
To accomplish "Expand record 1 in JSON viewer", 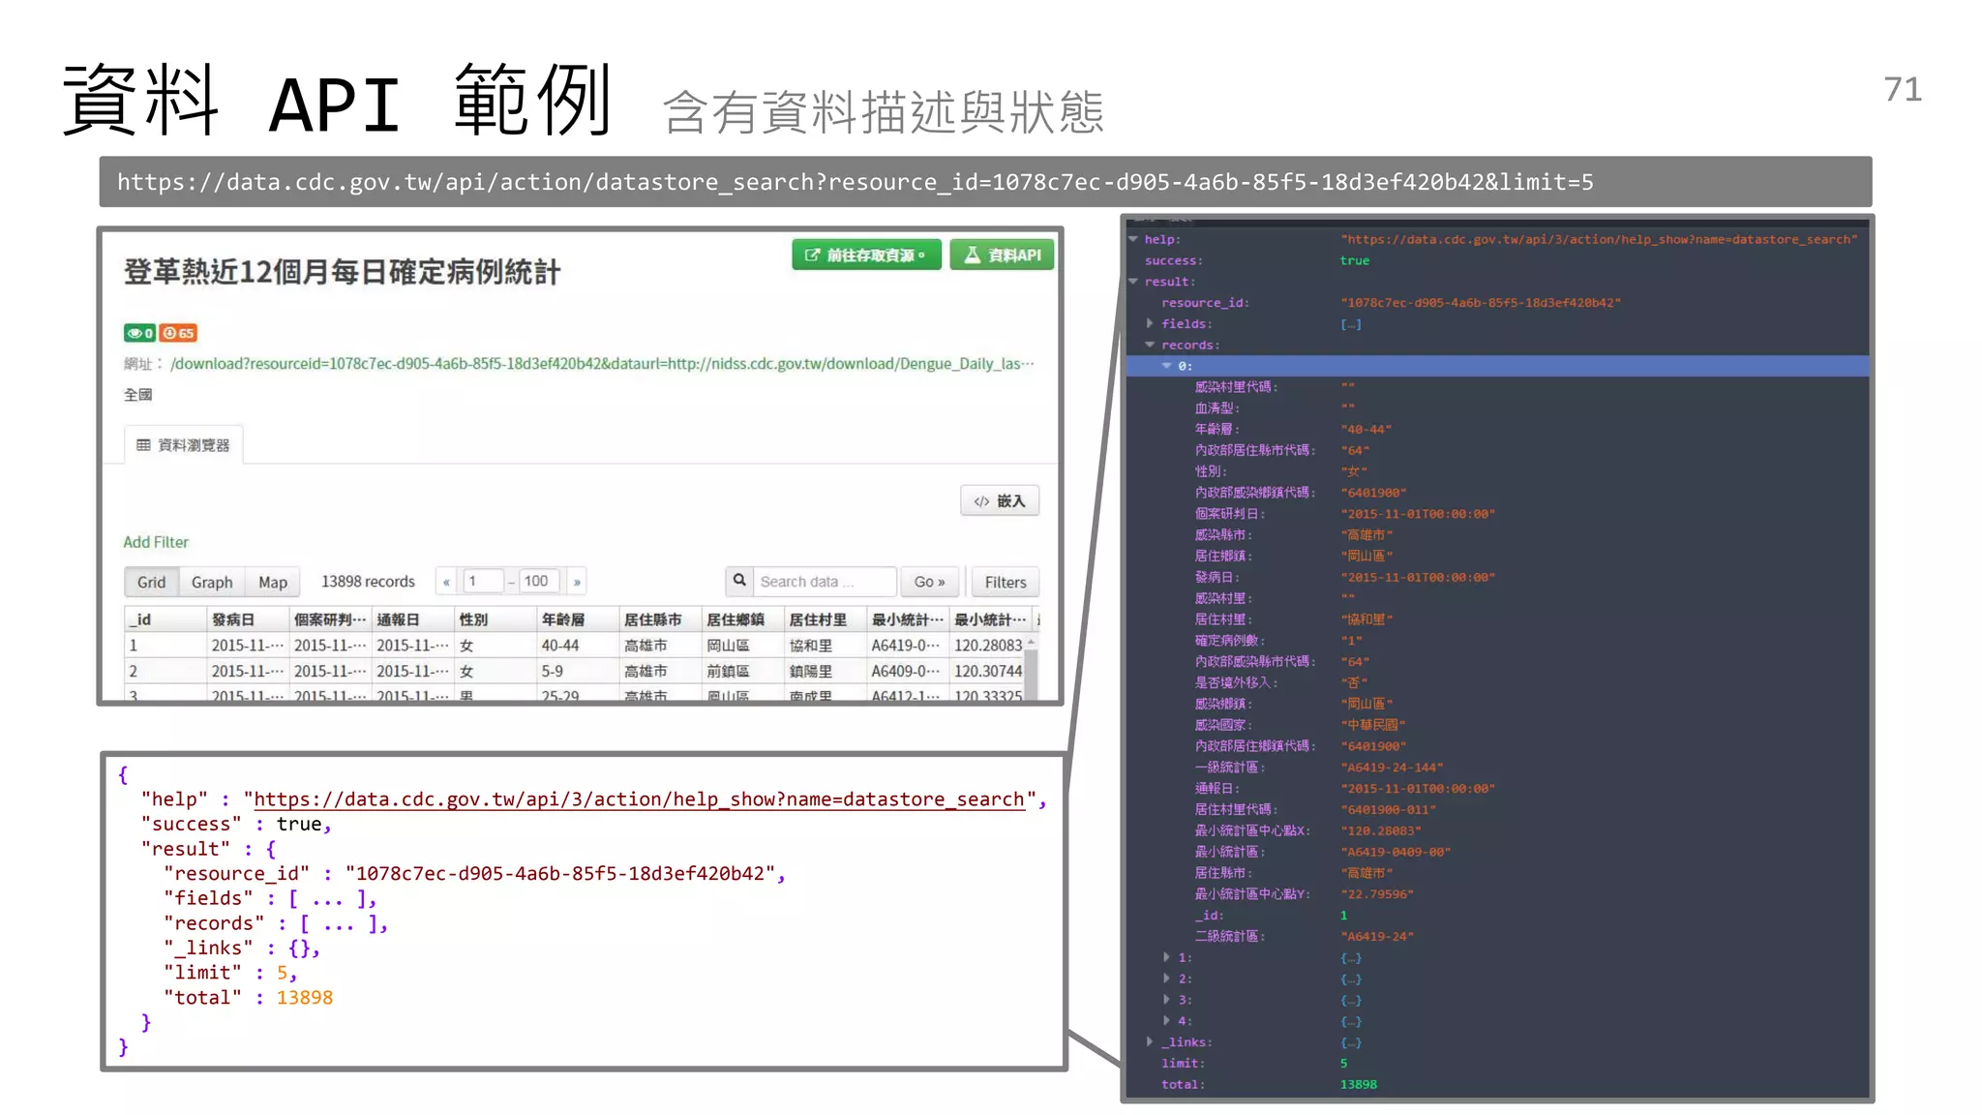I will 1166,957.
